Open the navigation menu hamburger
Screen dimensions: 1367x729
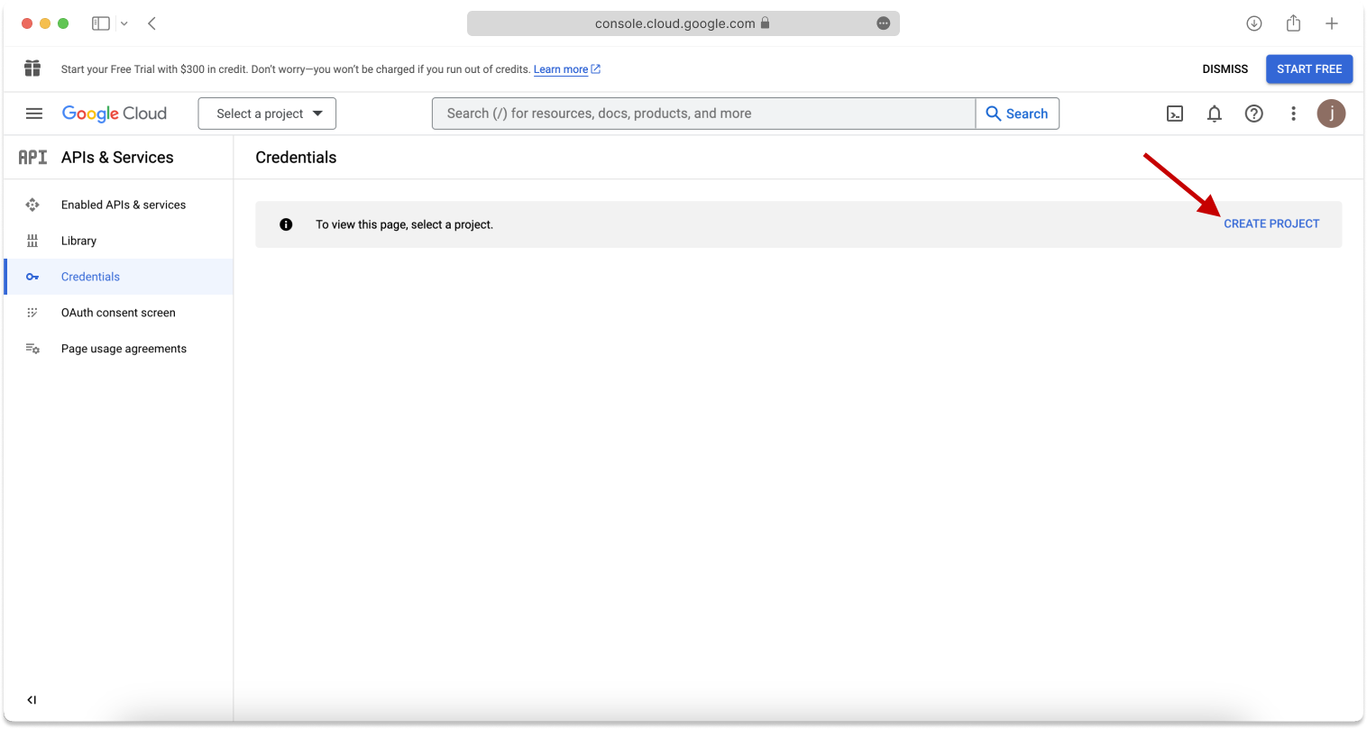point(34,114)
